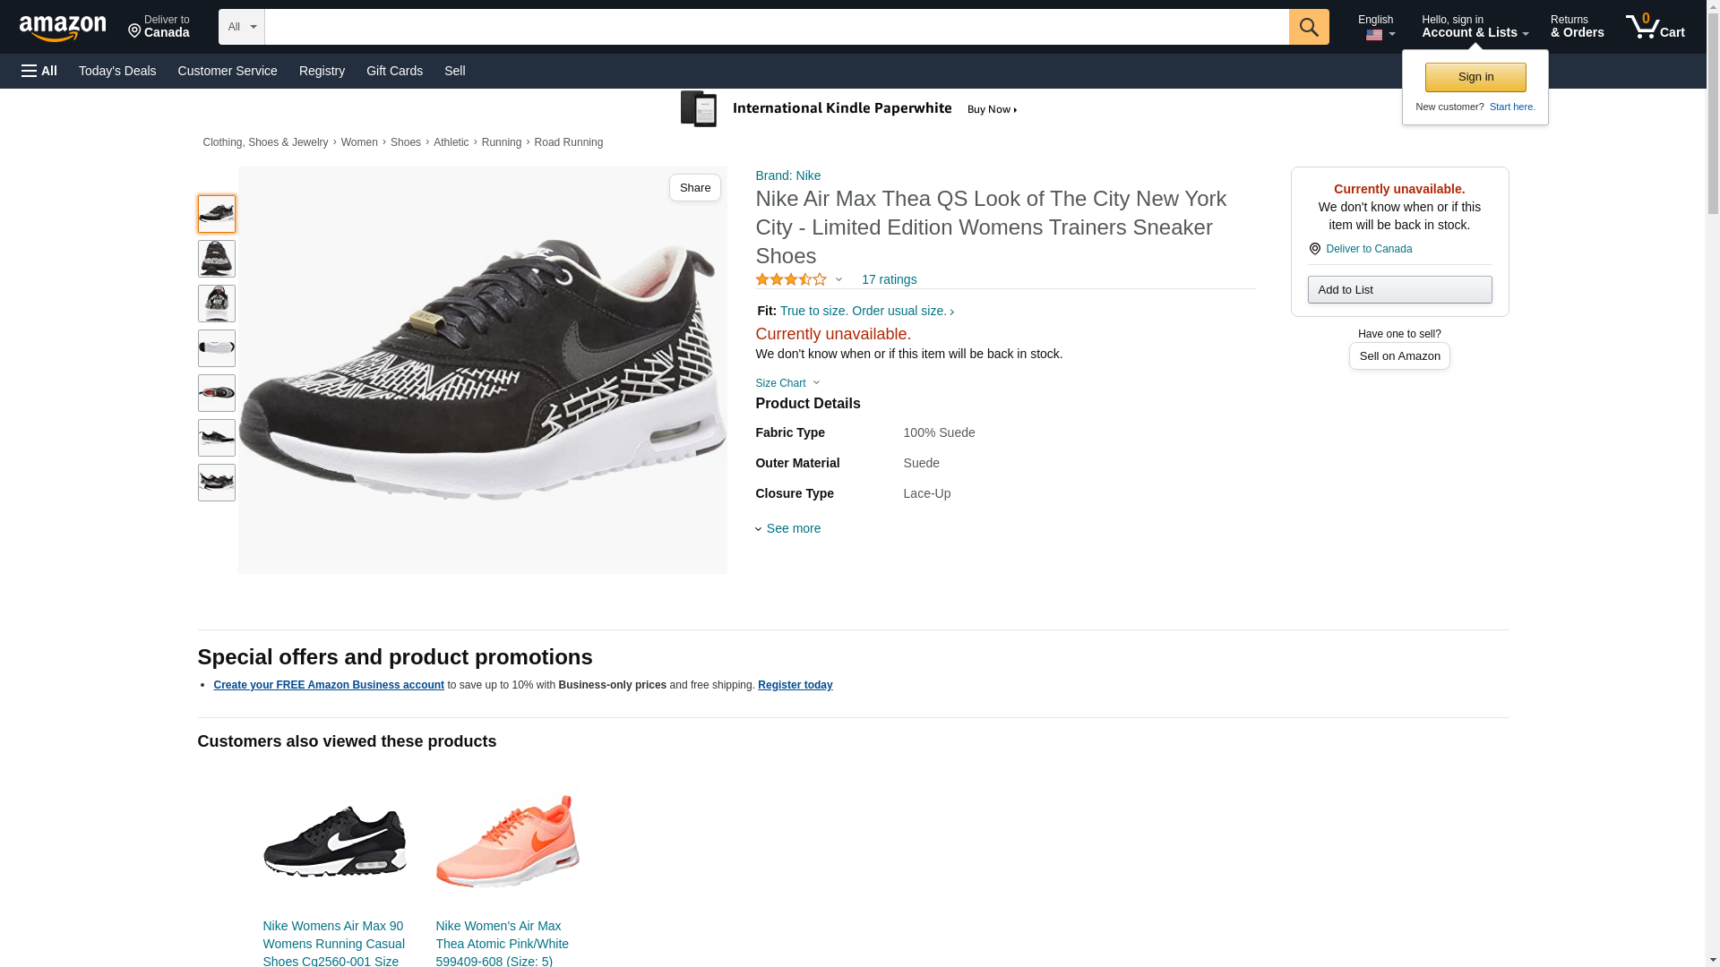The width and height of the screenshot is (1720, 967).
Task: Click the Share button on product image
Action: tap(694, 187)
